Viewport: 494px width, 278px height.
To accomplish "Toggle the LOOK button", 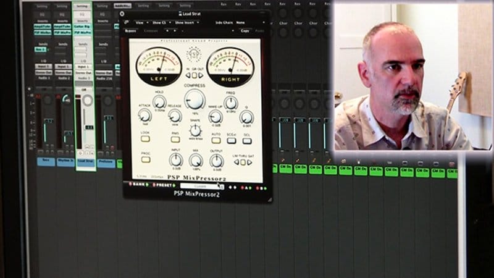I will 145,138.
